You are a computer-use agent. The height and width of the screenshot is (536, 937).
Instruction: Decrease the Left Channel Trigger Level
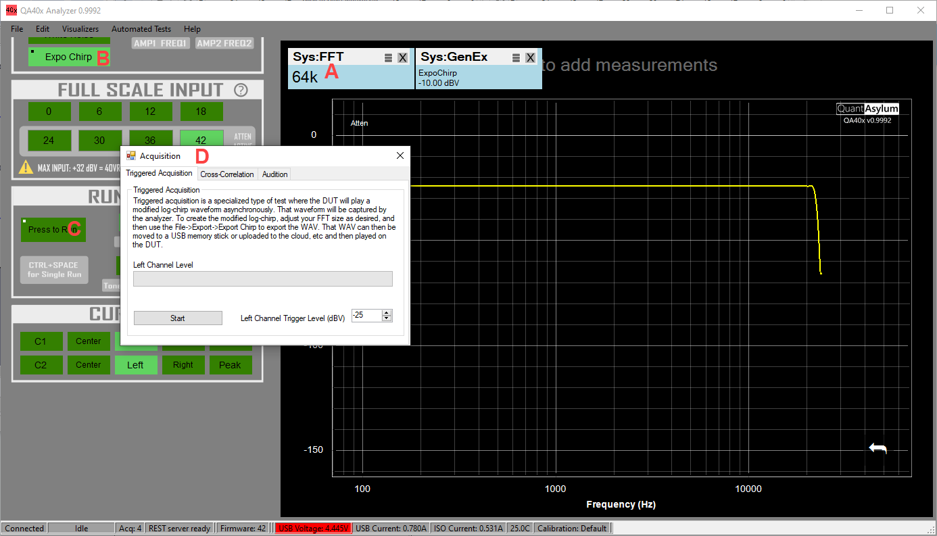387,318
